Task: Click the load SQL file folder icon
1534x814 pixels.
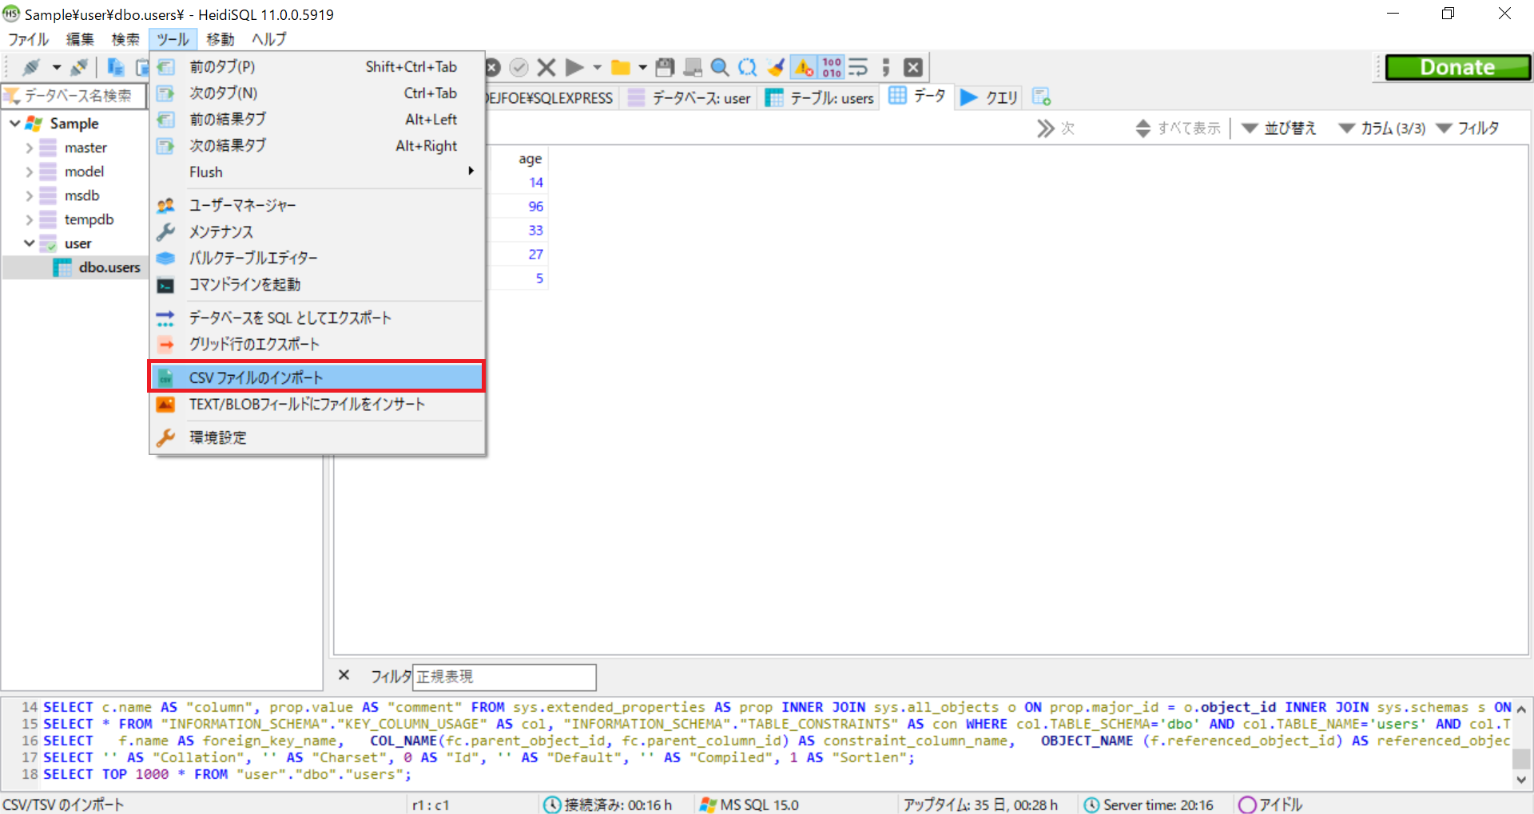Action: tap(620, 67)
